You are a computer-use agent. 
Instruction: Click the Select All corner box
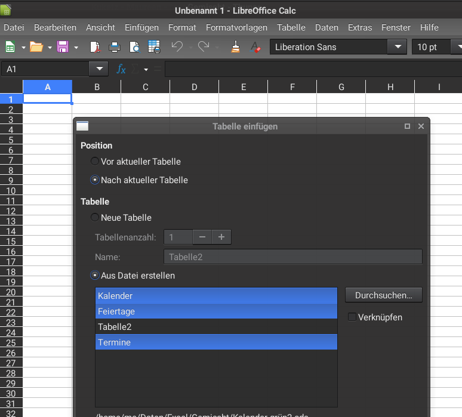11,87
